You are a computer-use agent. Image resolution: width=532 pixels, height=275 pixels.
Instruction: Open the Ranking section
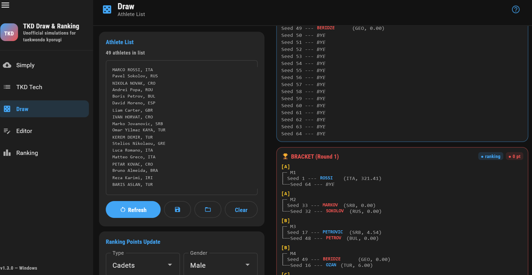[x=44, y=153]
